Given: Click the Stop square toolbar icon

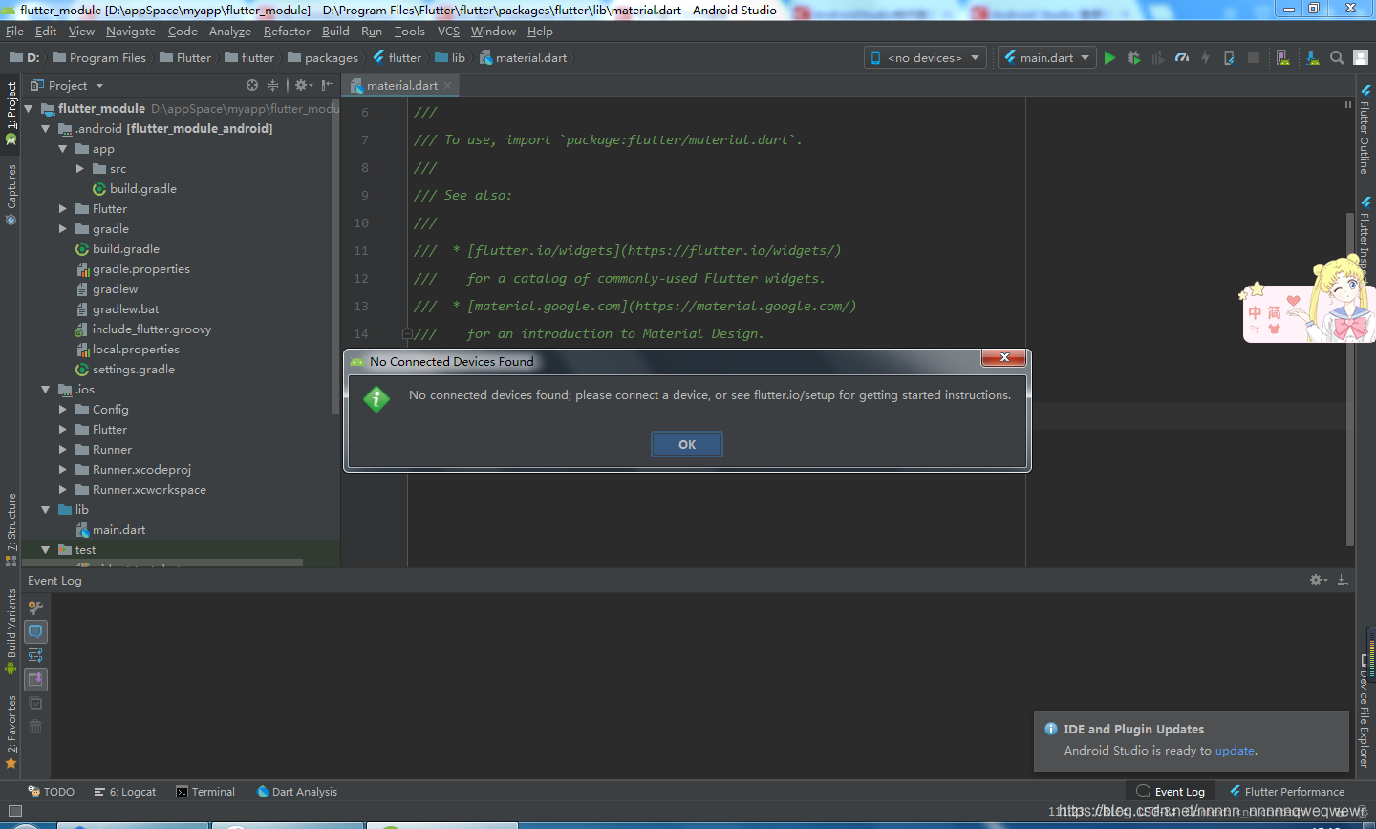Looking at the screenshot, I should pyautogui.click(x=1254, y=57).
